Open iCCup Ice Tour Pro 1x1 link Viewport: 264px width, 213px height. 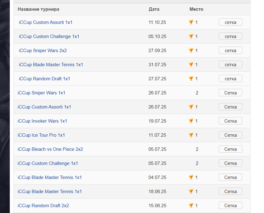(x=41, y=135)
